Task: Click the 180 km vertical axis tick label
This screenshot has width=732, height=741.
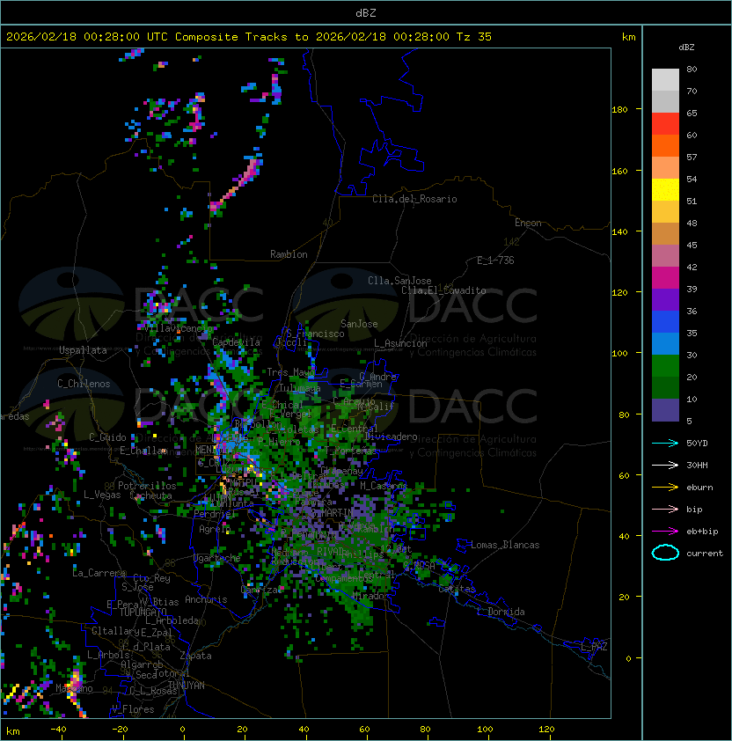Action: (x=619, y=109)
